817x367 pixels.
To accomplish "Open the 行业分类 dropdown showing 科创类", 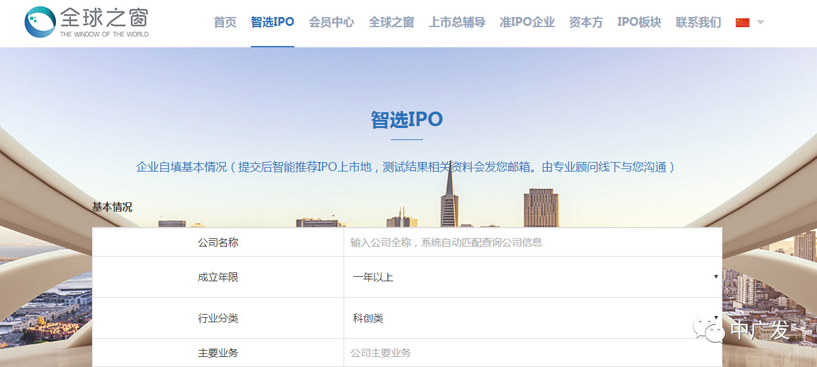I will click(x=533, y=318).
